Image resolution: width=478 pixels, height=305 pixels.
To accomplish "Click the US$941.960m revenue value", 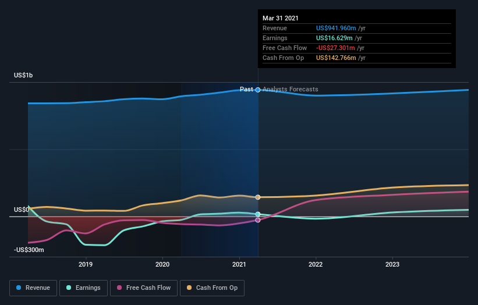I will pyautogui.click(x=336, y=28).
